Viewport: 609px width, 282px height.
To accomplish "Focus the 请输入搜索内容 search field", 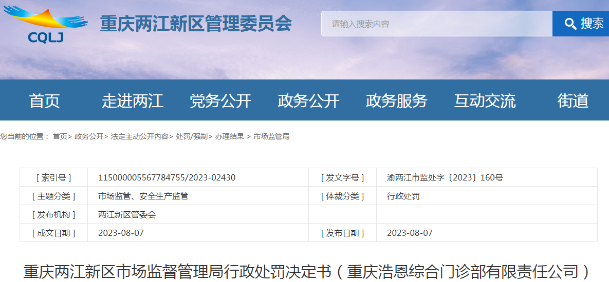I will tap(437, 24).
